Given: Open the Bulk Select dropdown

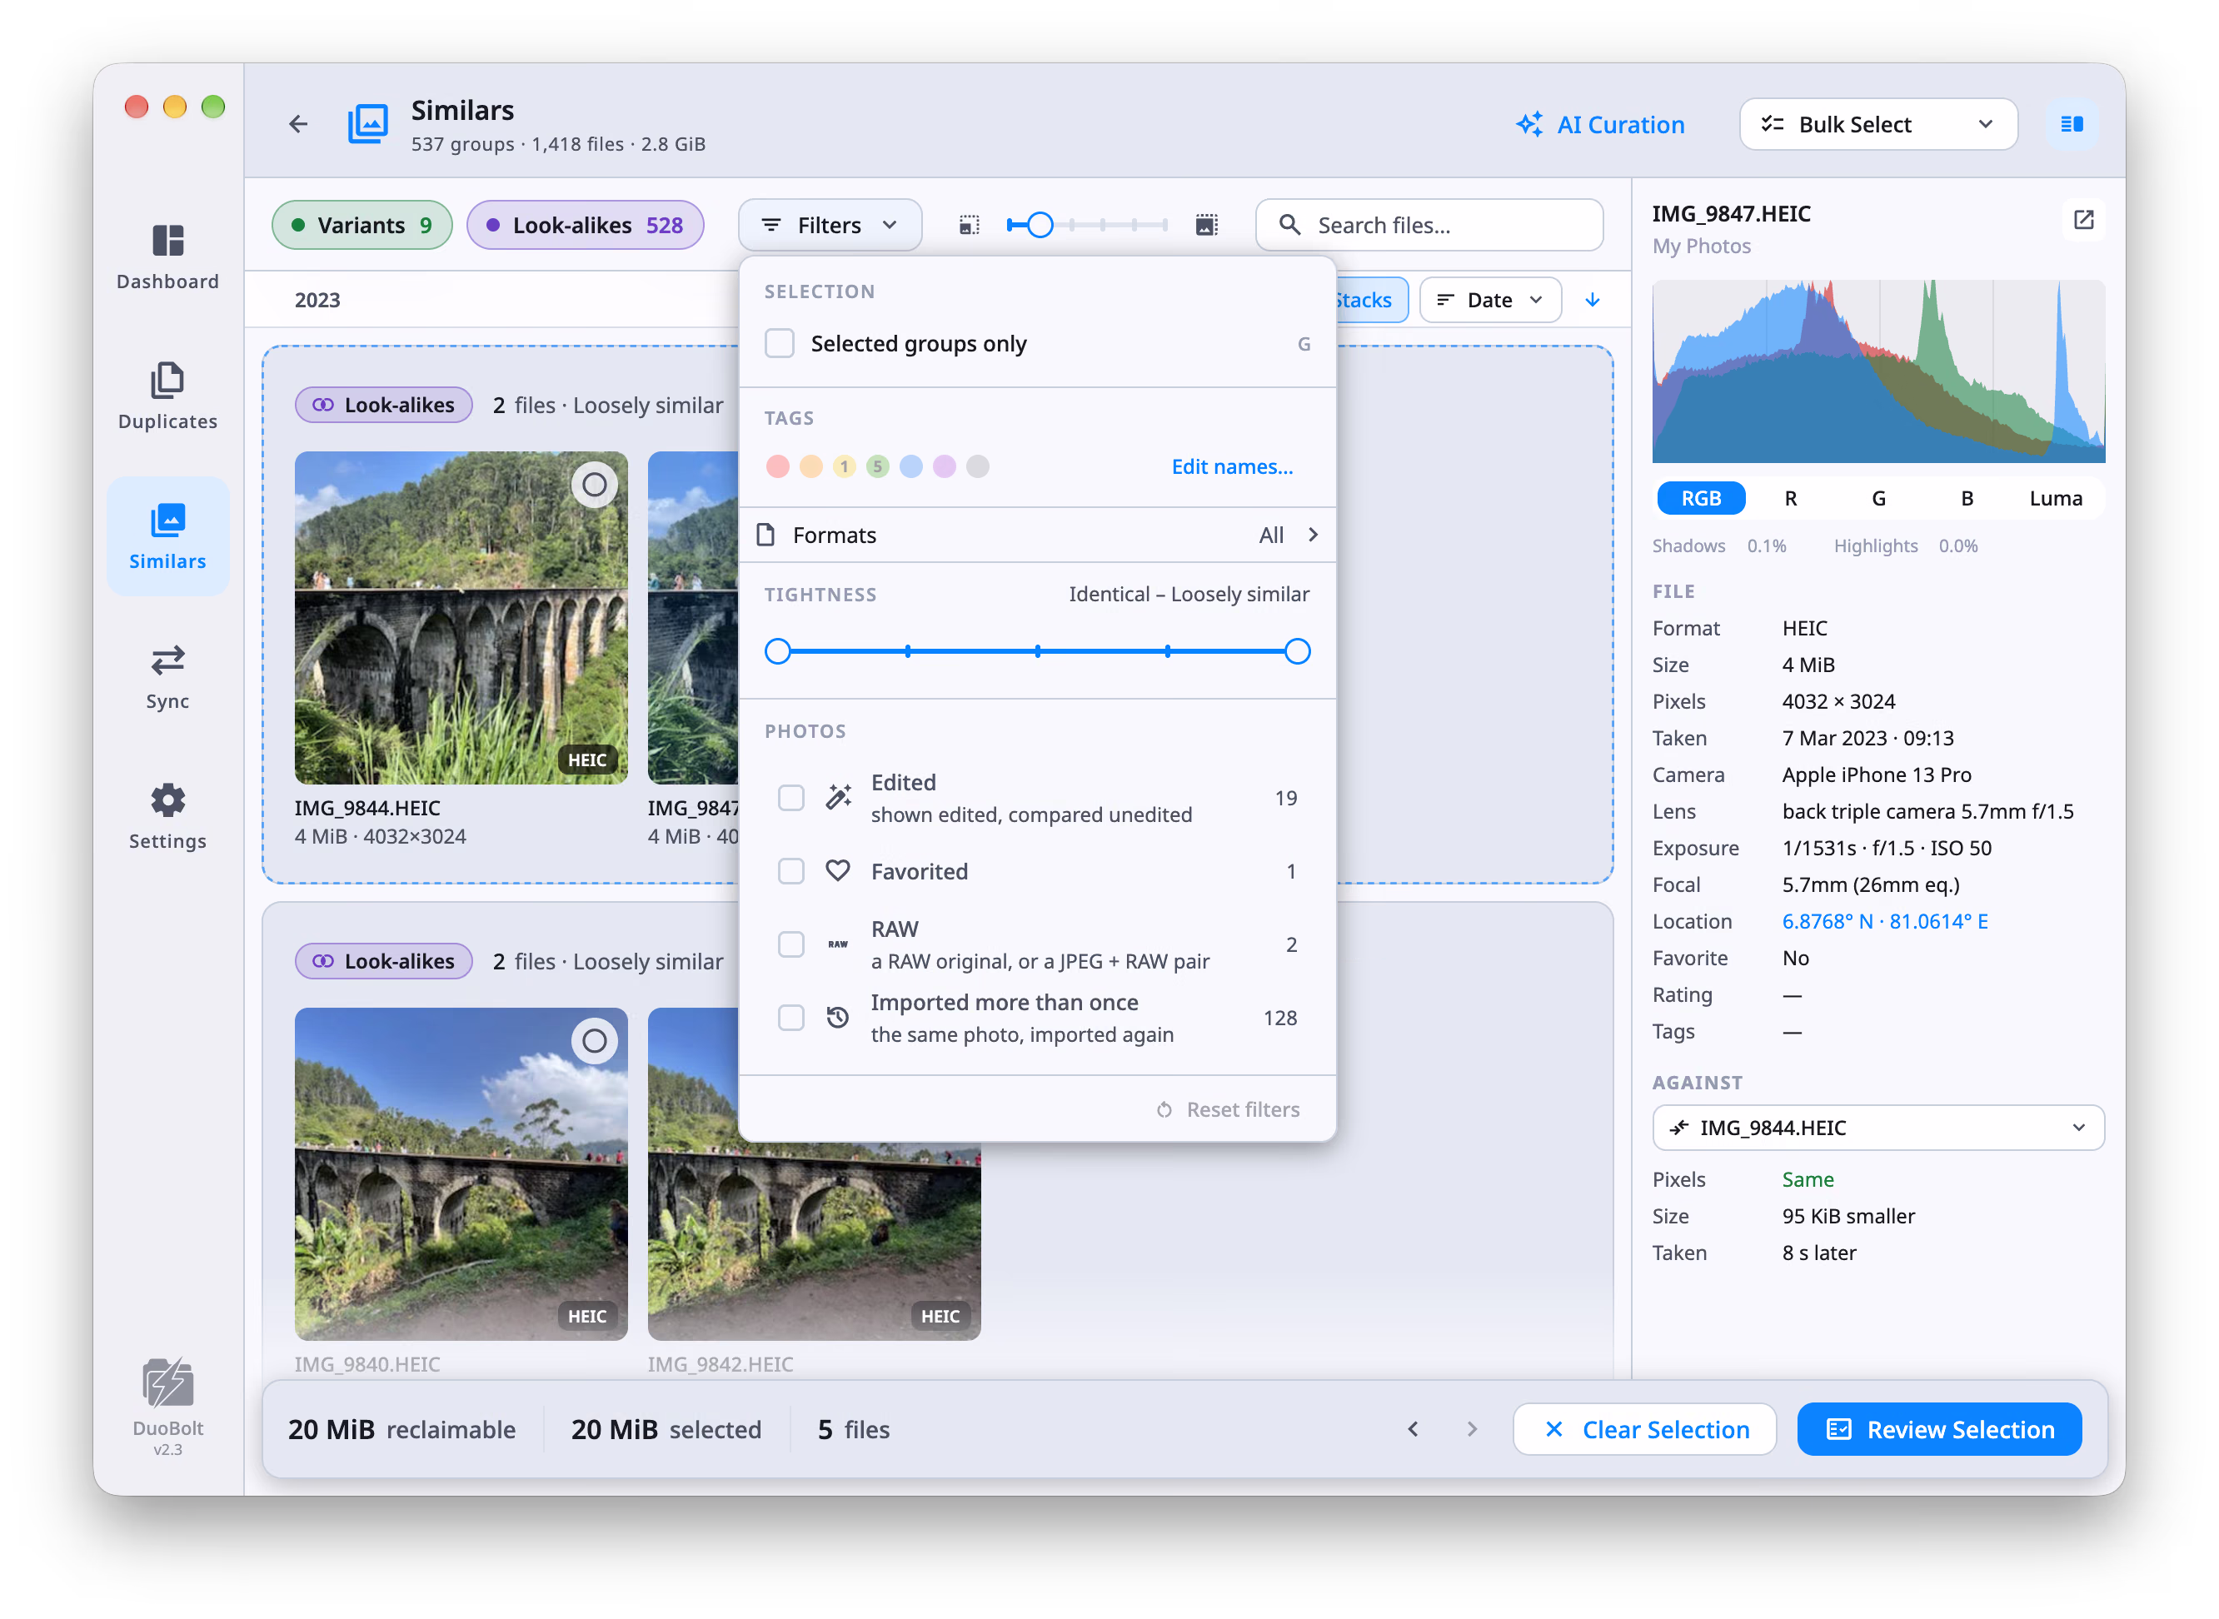Looking at the screenshot, I should tap(1878, 124).
